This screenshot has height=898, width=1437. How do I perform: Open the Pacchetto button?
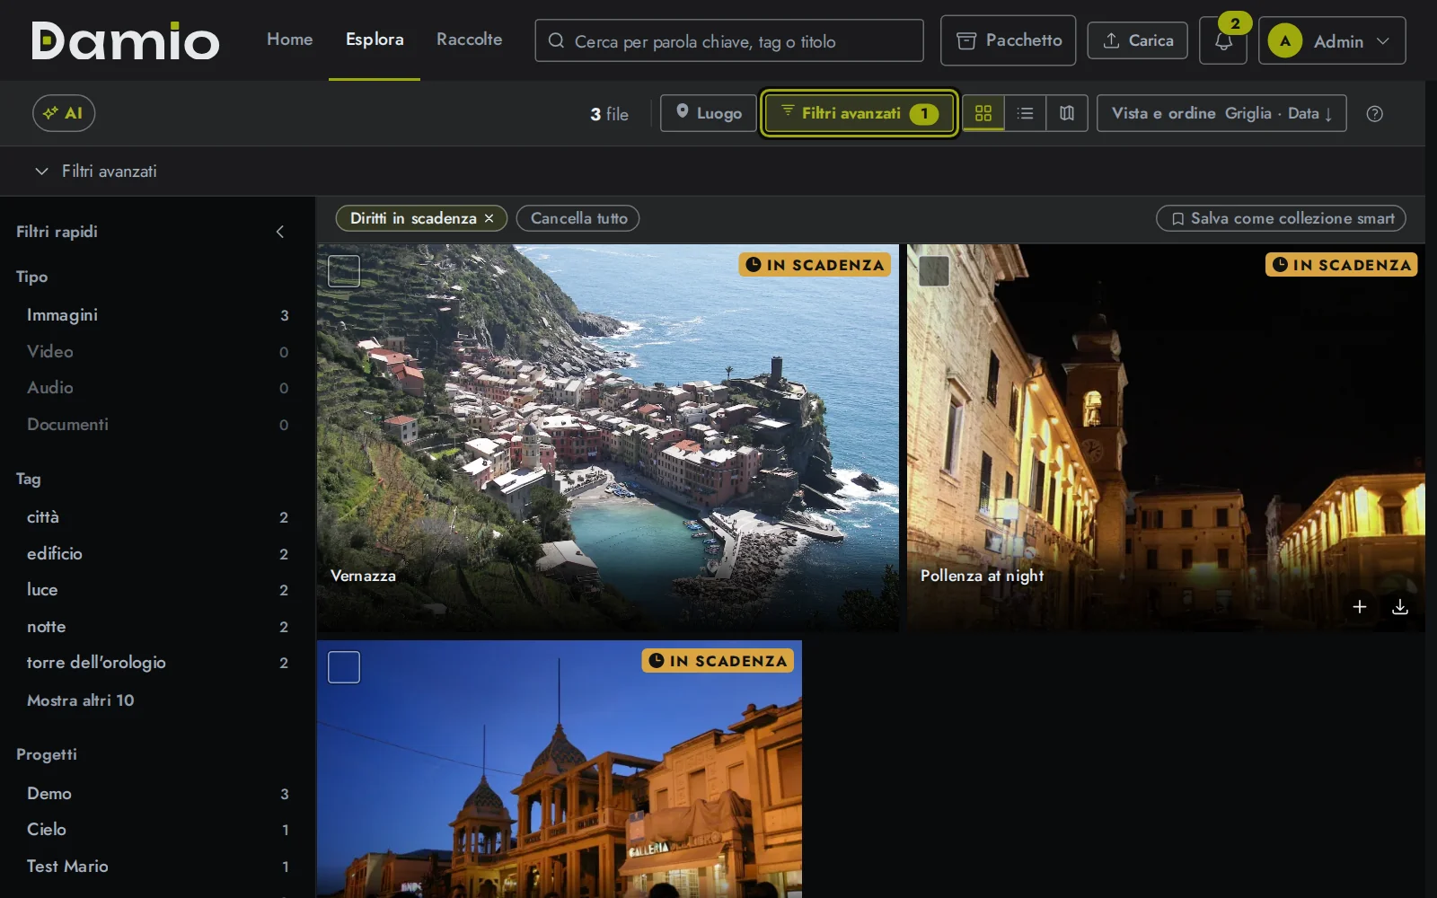point(1008,40)
